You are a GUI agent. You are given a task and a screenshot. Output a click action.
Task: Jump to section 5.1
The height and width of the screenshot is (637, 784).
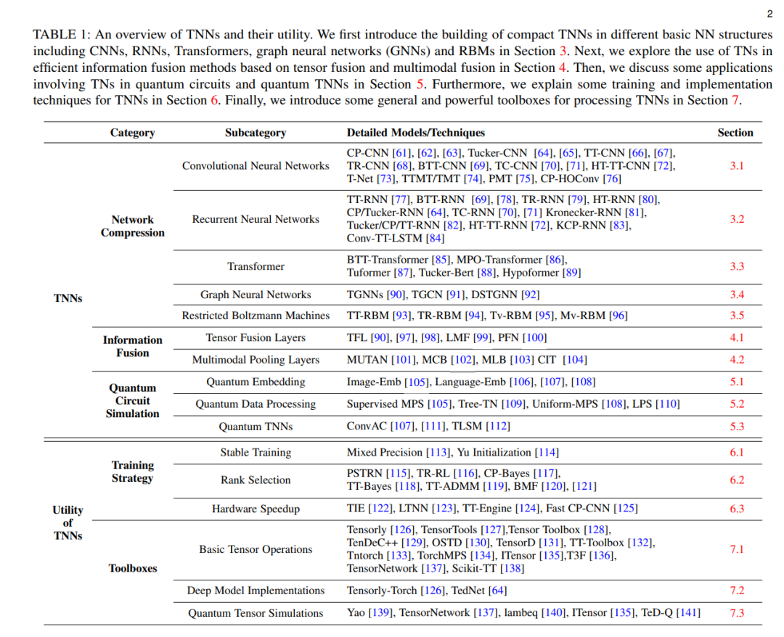737,382
